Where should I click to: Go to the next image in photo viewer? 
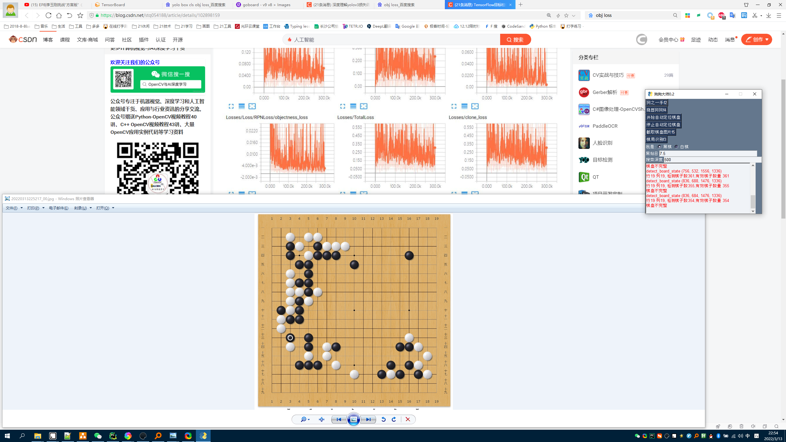pyautogui.click(x=368, y=420)
